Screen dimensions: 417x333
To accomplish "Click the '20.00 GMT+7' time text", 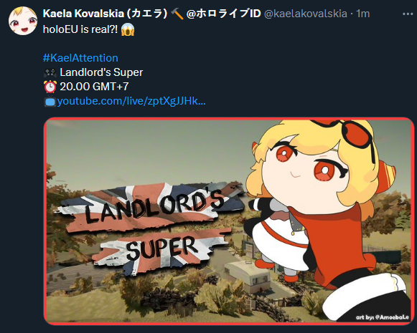I will (x=94, y=87).
